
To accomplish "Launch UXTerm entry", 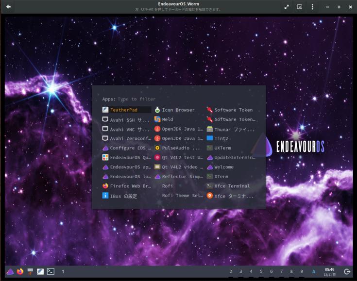I will click(231, 148).
